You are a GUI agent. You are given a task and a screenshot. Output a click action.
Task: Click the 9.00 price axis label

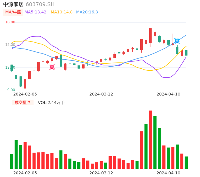tap(11, 90)
